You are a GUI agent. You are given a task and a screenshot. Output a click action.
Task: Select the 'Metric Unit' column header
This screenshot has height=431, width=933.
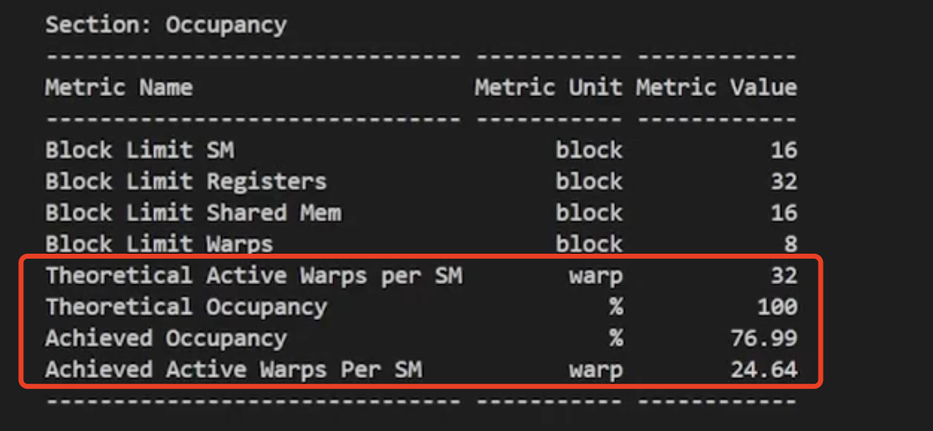tap(548, 88)
